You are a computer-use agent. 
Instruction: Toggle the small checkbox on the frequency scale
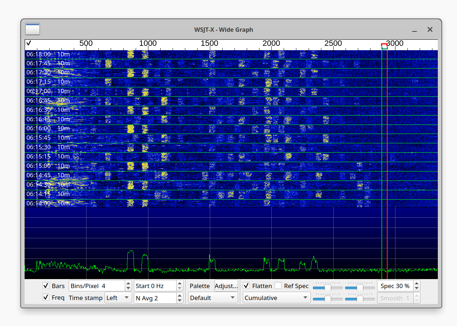tap(28, 43)
